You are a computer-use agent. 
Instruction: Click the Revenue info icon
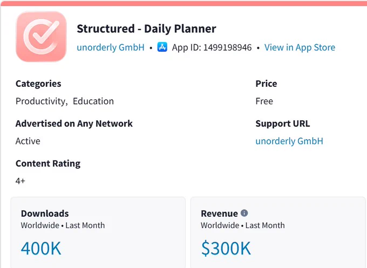244,213
